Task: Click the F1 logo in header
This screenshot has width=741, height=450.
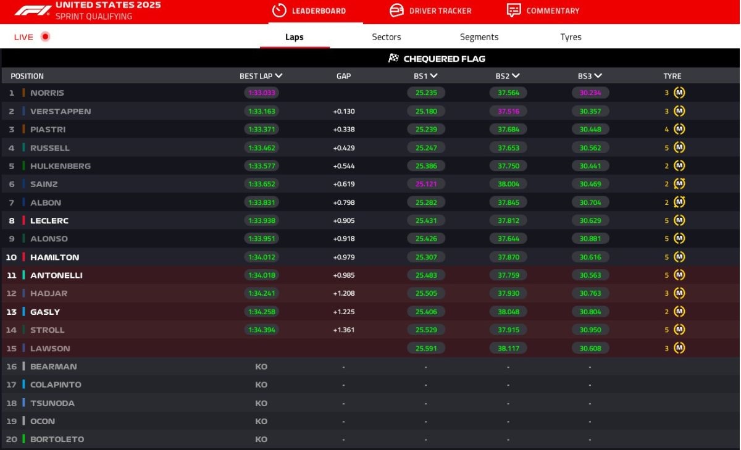Action: click(x=33, y=10)
